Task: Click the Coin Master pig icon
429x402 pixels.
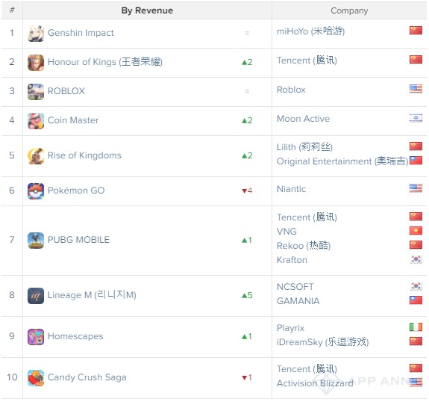Action: 36,121
